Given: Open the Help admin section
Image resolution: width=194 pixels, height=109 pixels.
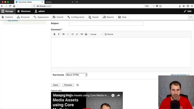Looking at the screenshot, I should coord(122,17).
